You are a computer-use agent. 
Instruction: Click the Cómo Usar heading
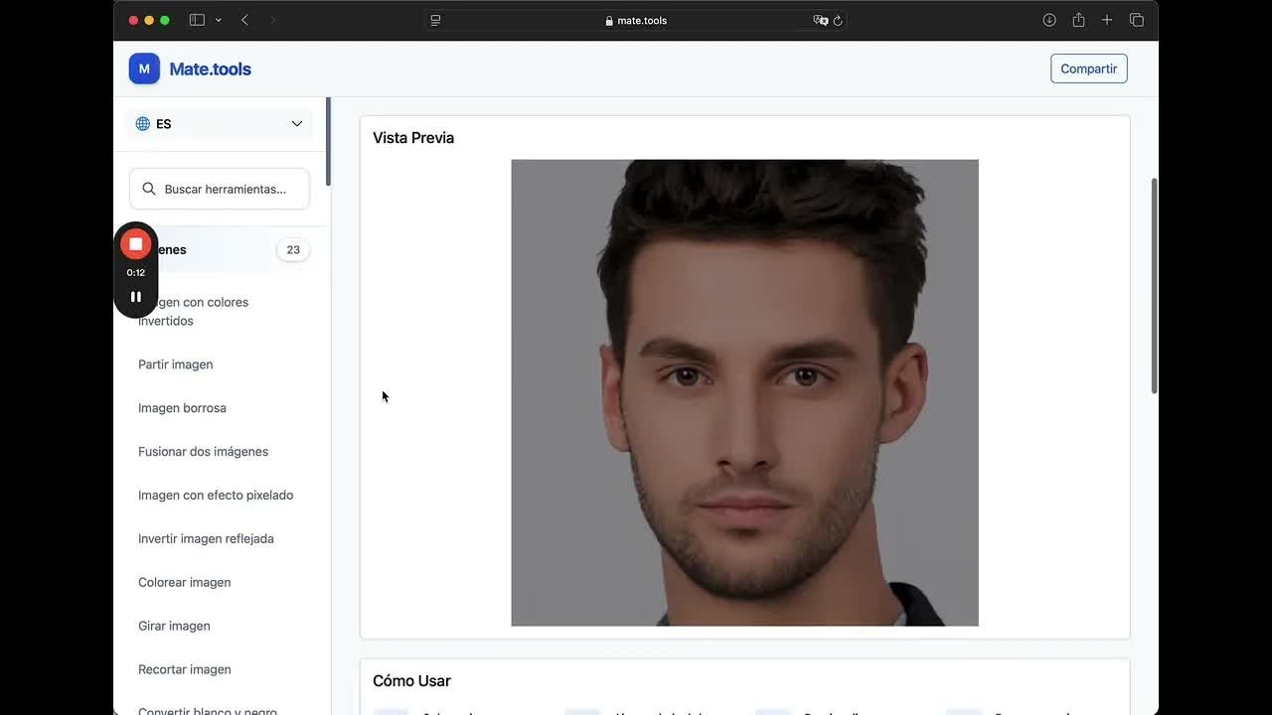pos(411,681)
